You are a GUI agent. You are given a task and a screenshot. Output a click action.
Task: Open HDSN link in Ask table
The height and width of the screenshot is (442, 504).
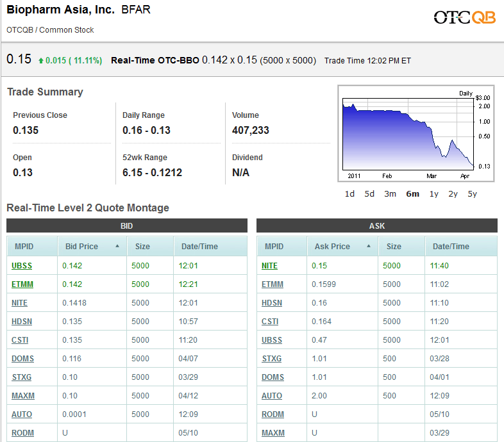(x=272, y=302)
